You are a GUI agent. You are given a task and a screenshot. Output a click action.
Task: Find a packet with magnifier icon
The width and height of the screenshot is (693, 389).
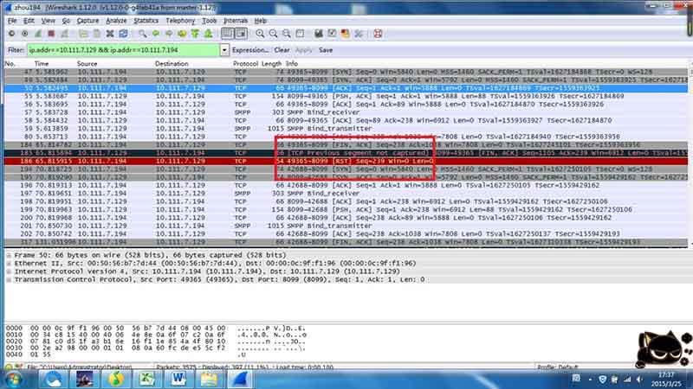tap(142, 34)
